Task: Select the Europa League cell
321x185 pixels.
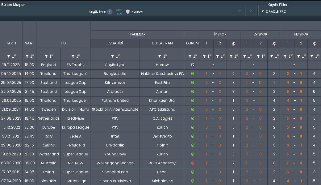Action: point(76,127)
